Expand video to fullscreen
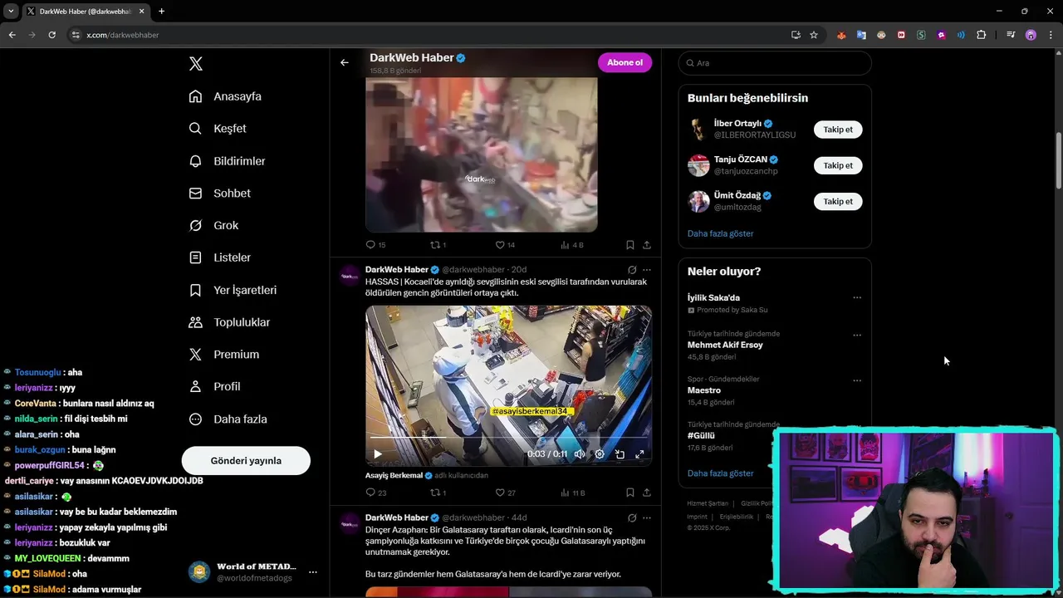This screenshot has height=598, width=1063. (639, 454)
